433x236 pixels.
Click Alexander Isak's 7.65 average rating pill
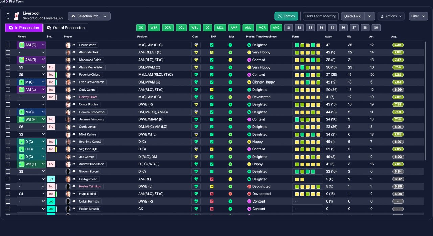click(x=398, y=52)
